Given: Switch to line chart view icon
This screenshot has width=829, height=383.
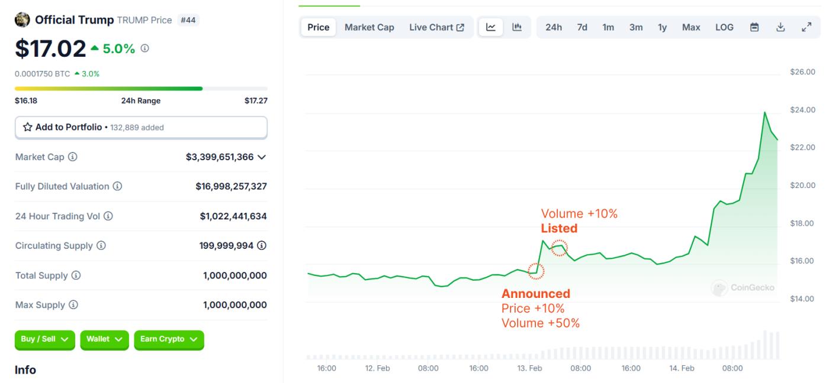Looking at the screenshot, I should pos(491,27).
